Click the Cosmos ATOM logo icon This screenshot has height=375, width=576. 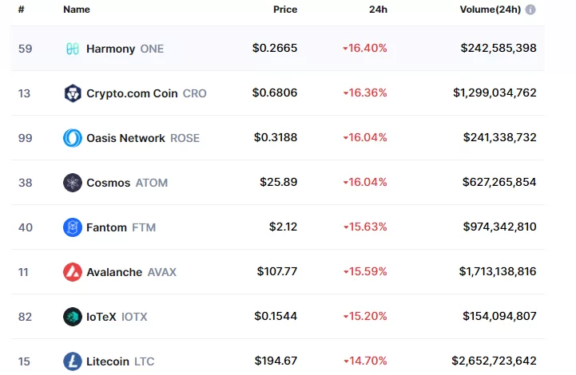73,183
